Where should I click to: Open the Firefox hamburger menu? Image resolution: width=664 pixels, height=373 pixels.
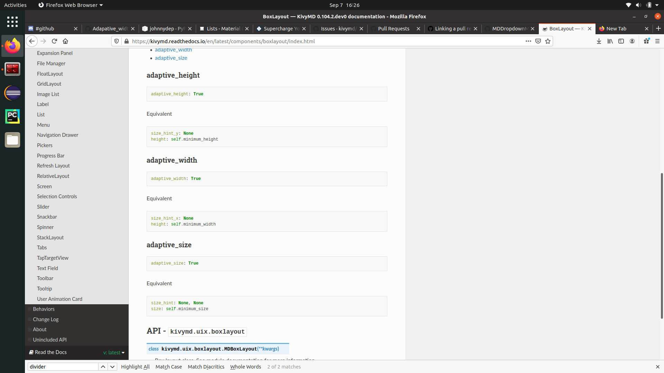point(657,41)
